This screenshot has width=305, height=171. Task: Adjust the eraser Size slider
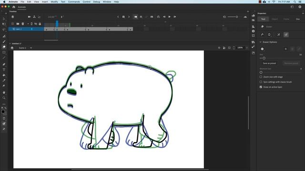point(264,58)
